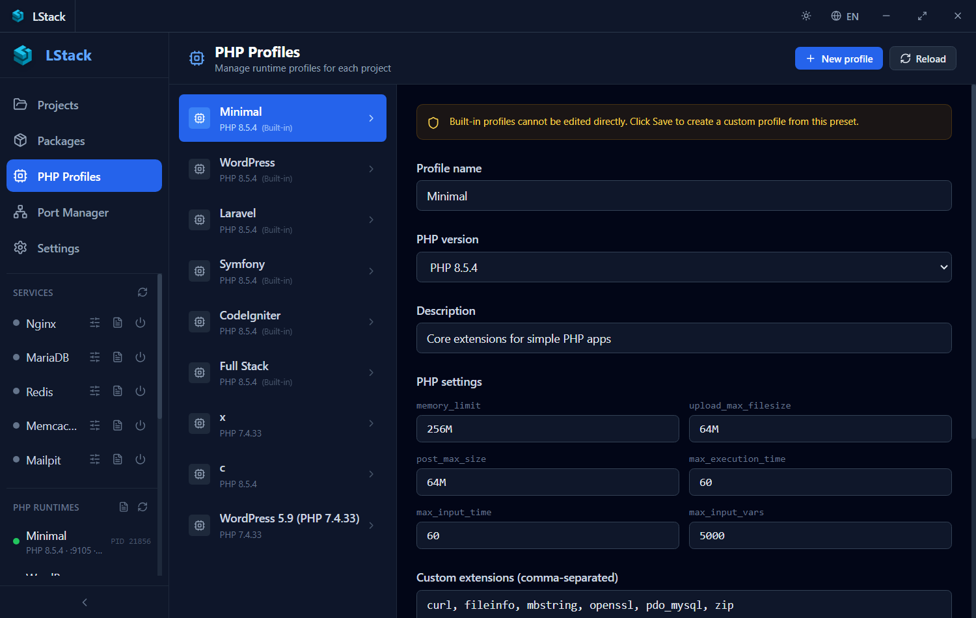The width and height of the screenshot is (976, 618).
Task: View the Memcached log file icon
Action: point(118,425)
